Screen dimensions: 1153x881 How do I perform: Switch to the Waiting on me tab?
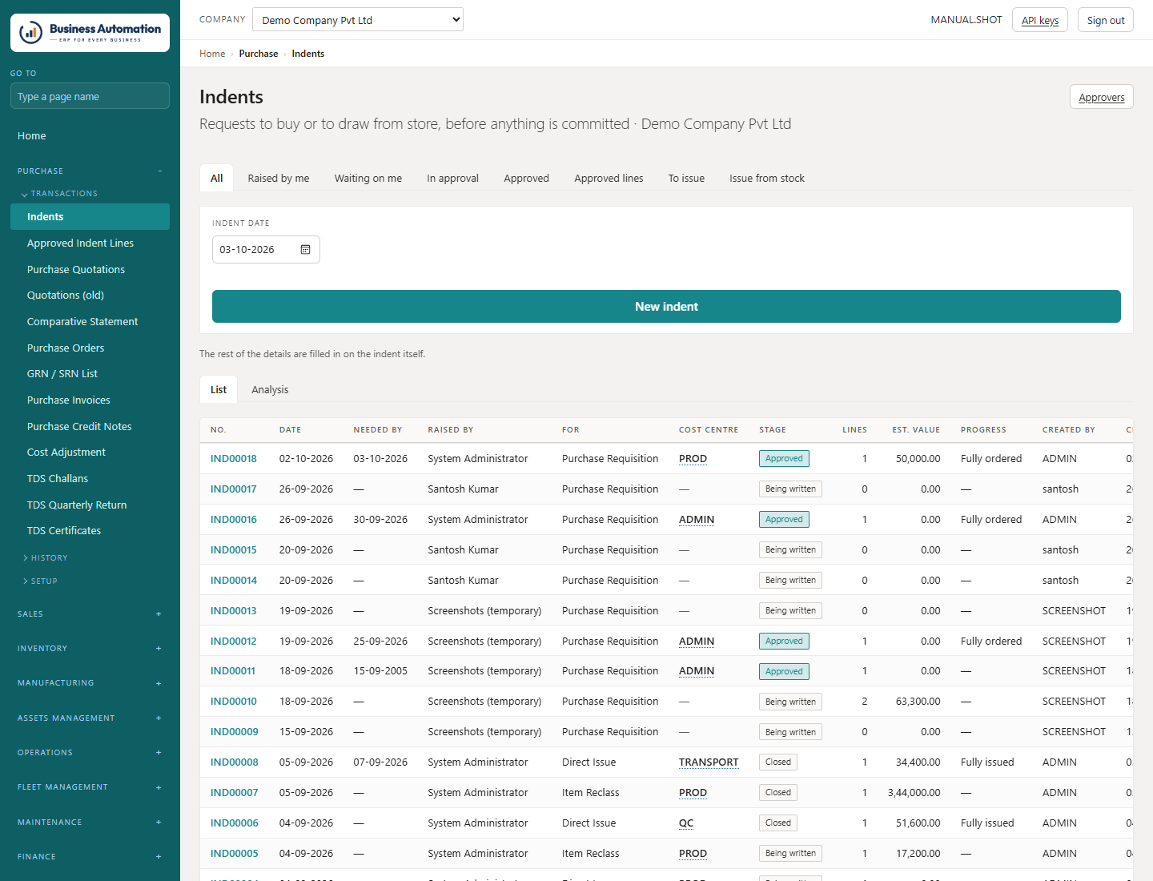pyautogui.click(x=368, y=179)
